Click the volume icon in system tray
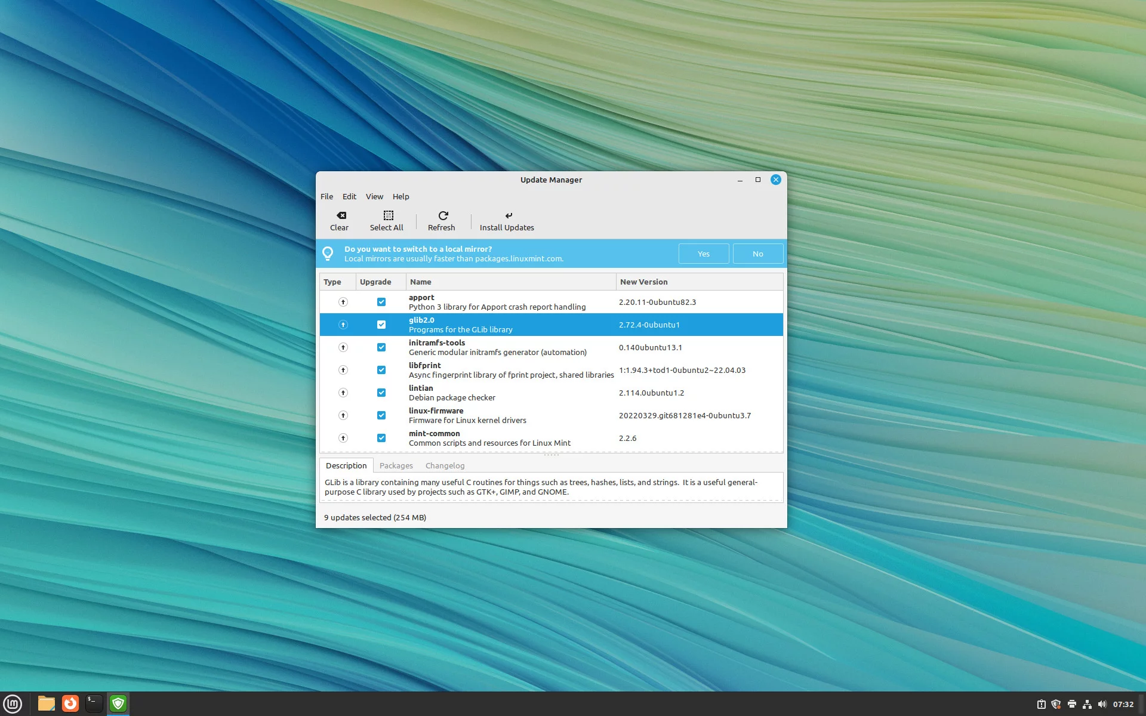1146x716 pixels. pyautogui.click(x=1102, y=704)
